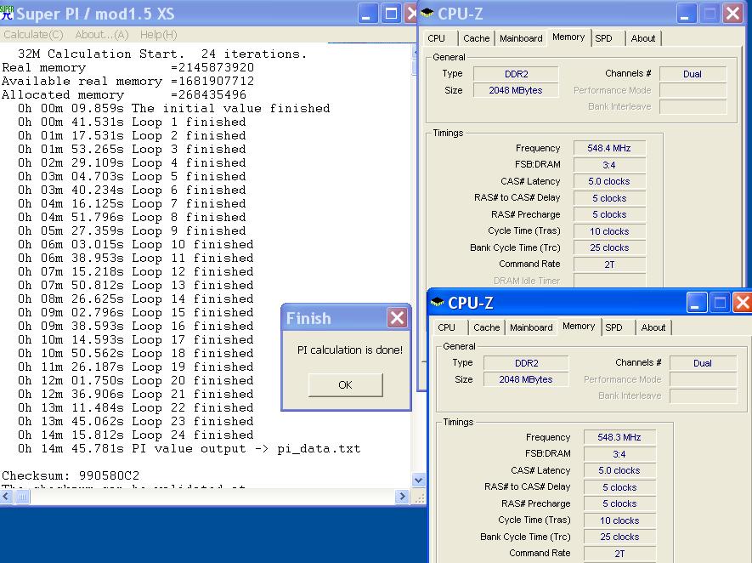Open the Help(H) menu in Super PI
Image resolution: width=752 pixels, height=563 pixels.
click(x=158, y=35)
